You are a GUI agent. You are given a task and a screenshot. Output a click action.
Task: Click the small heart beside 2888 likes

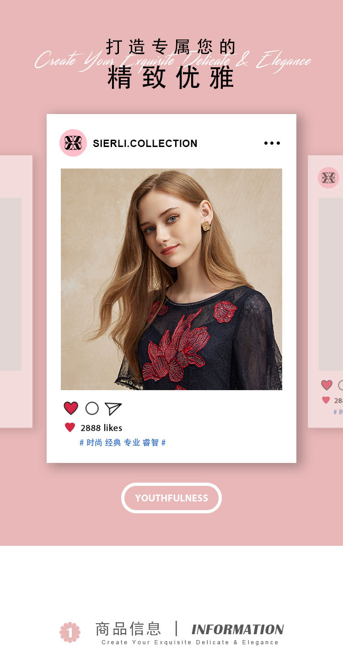tap(70, 428)
